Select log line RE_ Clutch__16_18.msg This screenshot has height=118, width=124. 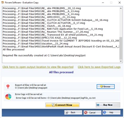tap(37, 26)
